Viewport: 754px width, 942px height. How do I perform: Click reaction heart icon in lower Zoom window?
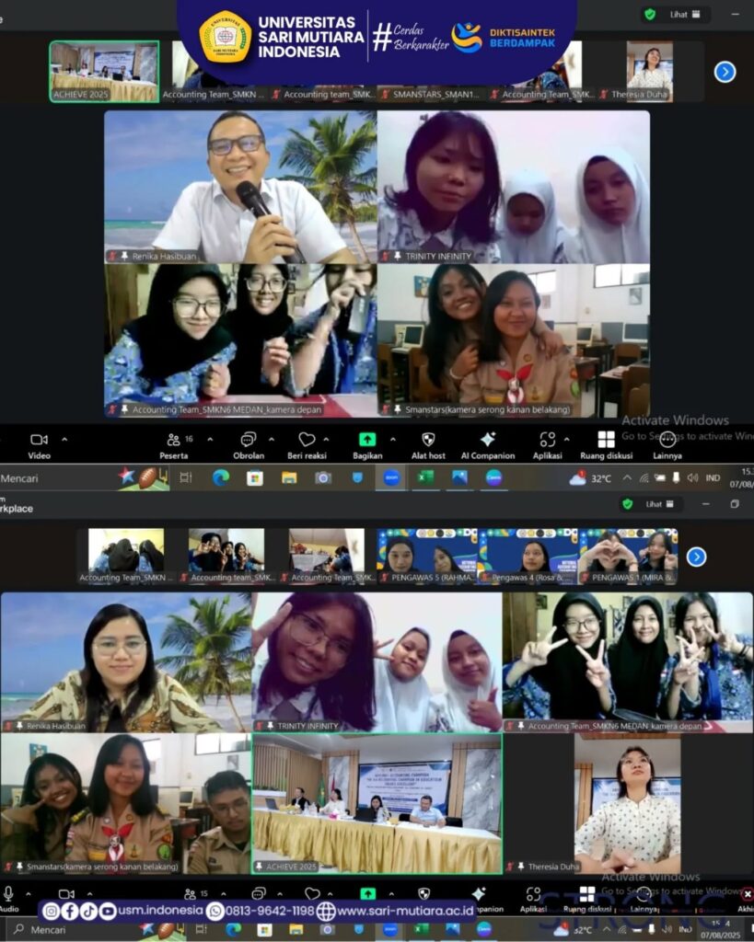[312, 893]
